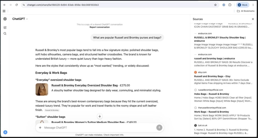The image size is (258, 138).
Task: Click the '"Sutton" shoulder bags' subheading
Action: [50, 117]
